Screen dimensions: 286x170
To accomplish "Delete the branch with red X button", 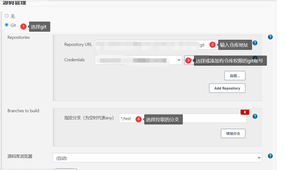I will 245,112.
